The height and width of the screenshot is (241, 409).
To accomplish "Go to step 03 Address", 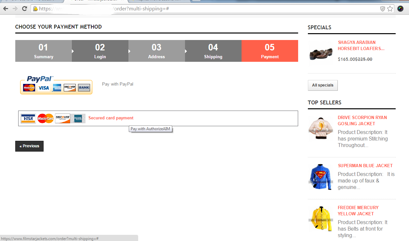I will point(157,51).
